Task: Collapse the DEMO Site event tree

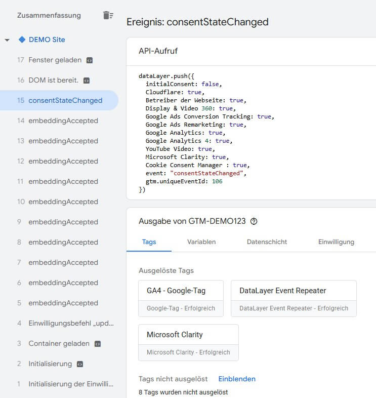Action: (7, 40)
